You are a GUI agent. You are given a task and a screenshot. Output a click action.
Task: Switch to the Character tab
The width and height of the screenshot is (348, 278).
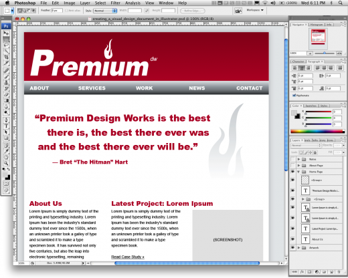298,61
